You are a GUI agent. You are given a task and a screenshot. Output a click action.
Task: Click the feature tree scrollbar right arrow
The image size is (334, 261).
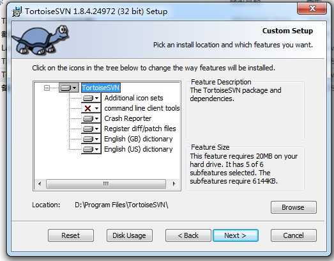(174, 184)
